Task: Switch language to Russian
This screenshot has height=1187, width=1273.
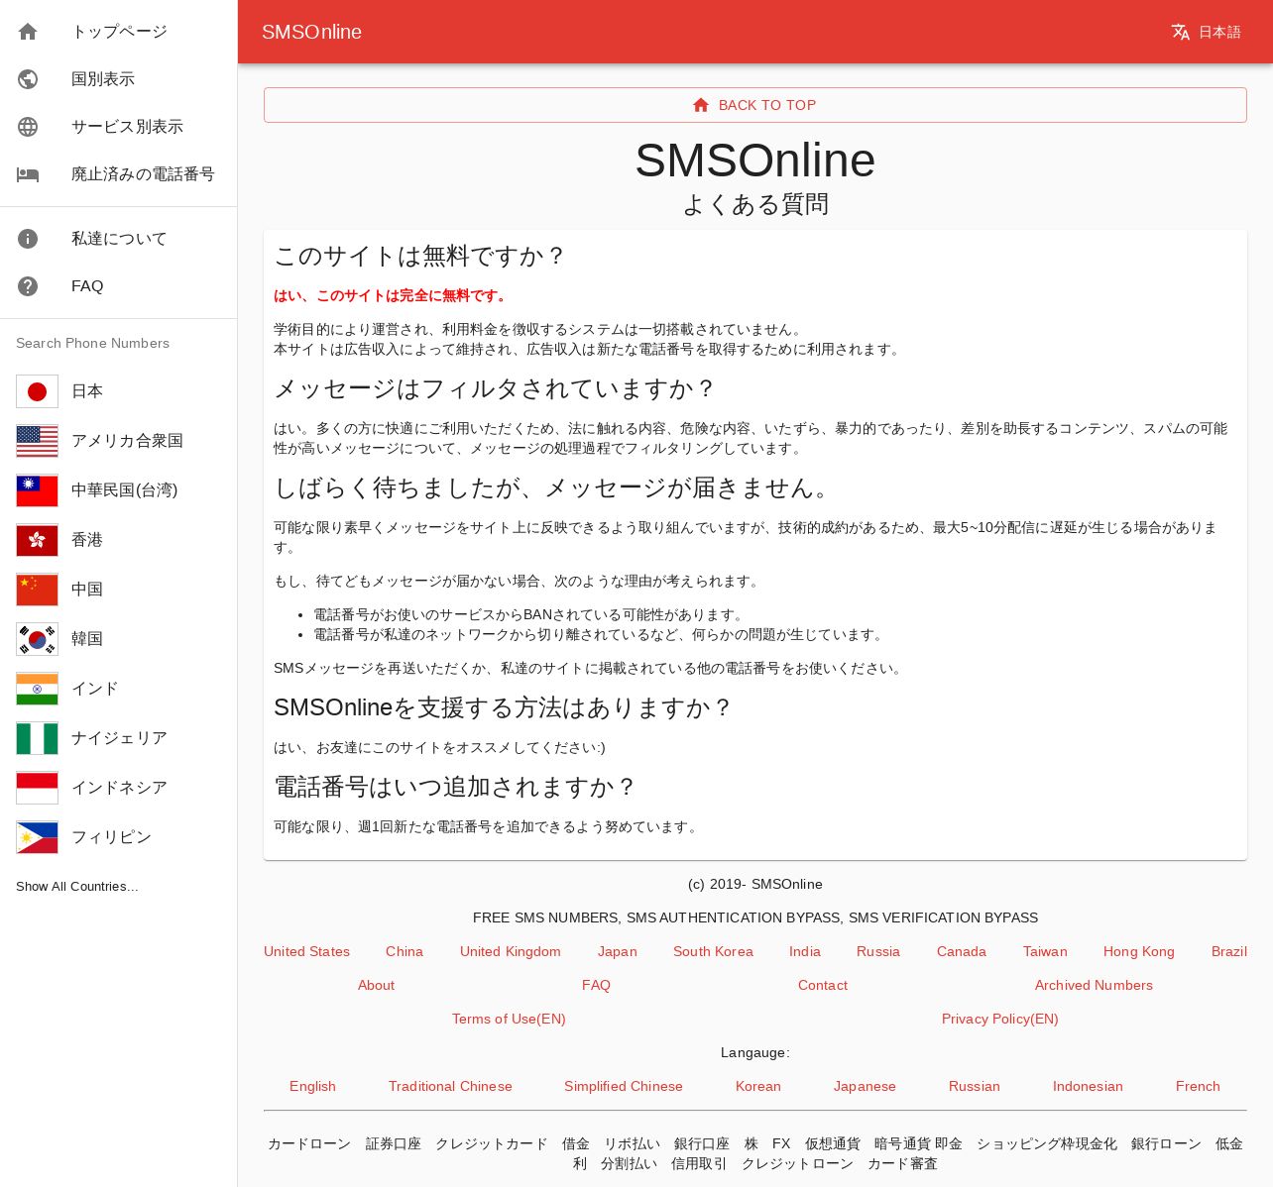Action: pos(975,1086)
